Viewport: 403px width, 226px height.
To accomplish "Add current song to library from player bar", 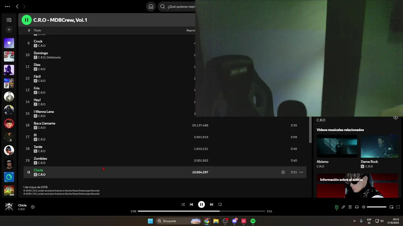I will click(x=33, y=207).
